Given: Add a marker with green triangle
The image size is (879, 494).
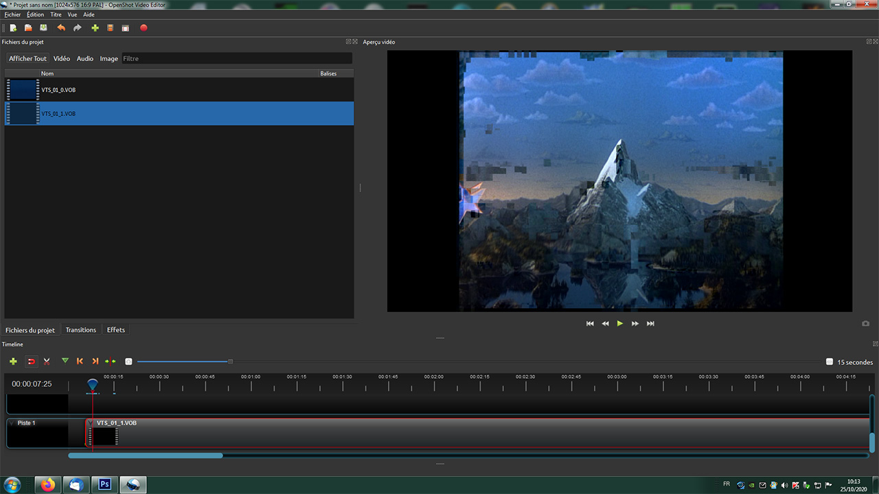Looking at the screenshot, I should 65,361.
